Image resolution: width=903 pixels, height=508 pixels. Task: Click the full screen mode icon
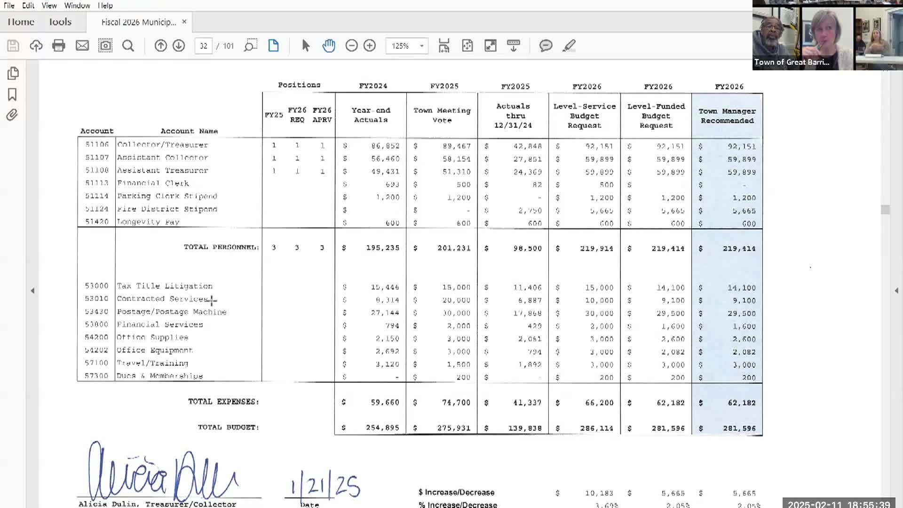click(x=491, y=46)
